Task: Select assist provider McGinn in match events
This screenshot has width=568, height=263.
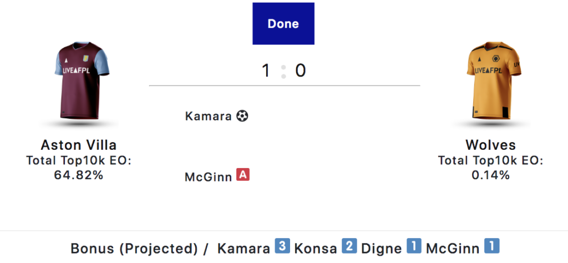Action: (x=208, y=177)
